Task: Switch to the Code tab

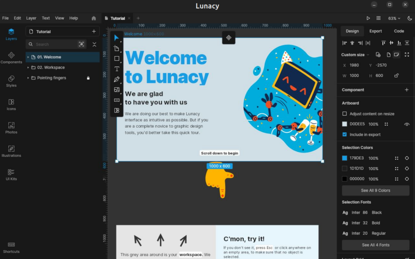Action: coord(399,31)
